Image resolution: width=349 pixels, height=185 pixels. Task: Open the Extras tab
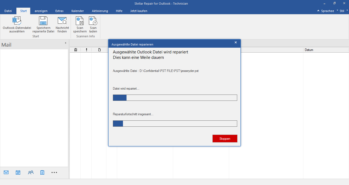pos(59,11)
